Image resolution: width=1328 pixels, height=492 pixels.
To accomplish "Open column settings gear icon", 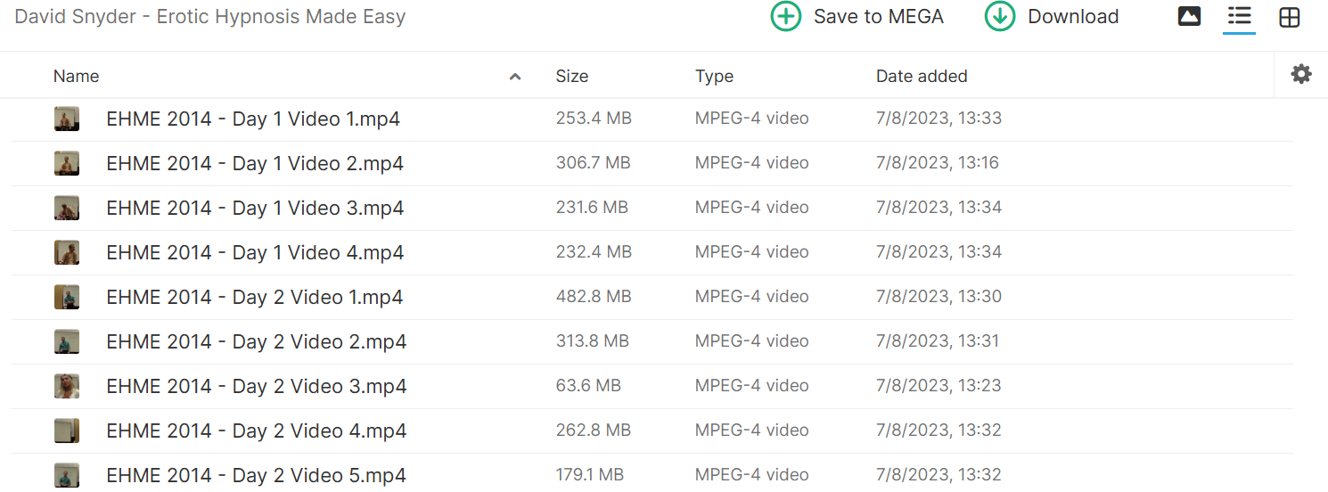I will [x=1301, y=74].
